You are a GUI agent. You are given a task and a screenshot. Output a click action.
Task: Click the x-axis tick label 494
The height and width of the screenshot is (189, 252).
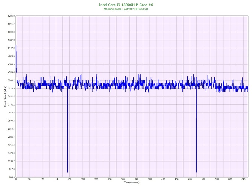(x=190, y=179)
